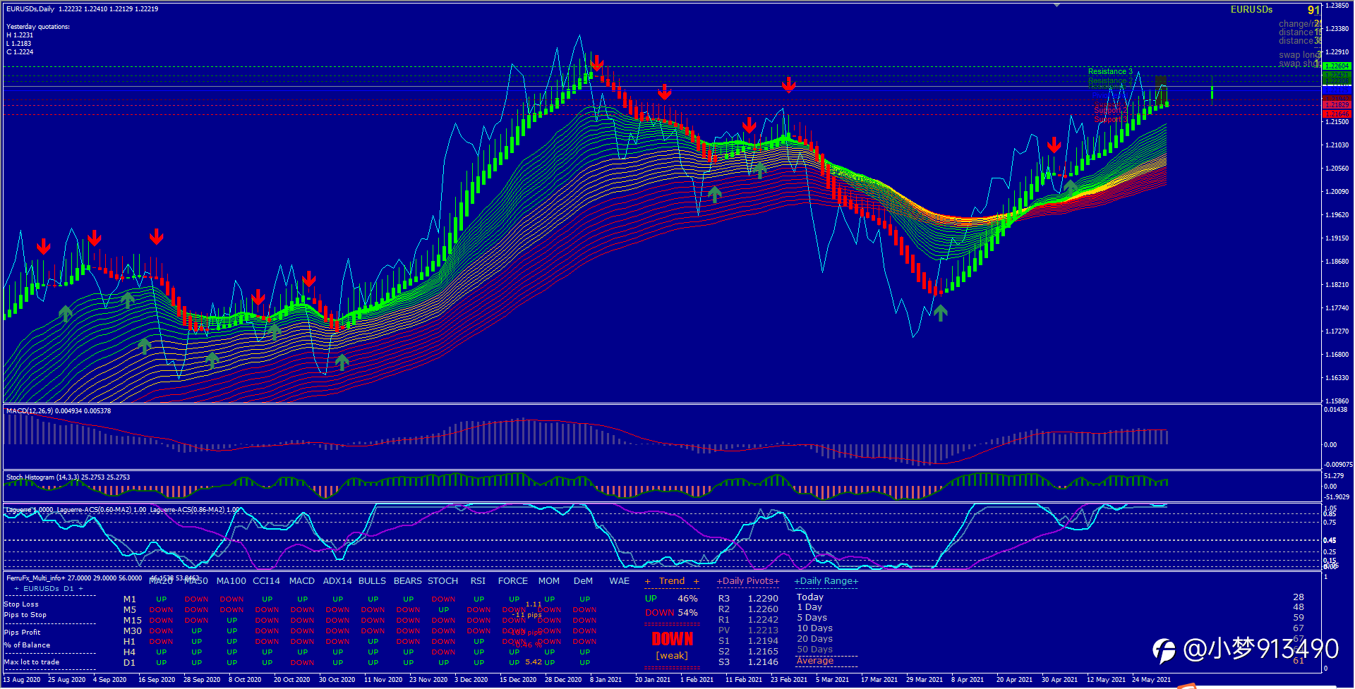1355x689 pixels.
Task: Click the MOM column header
Action: [549, 581]
